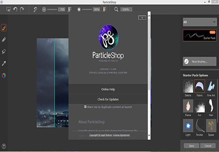Click the zoom magnifier icon
219x152 pixels.
coord(116,10)
